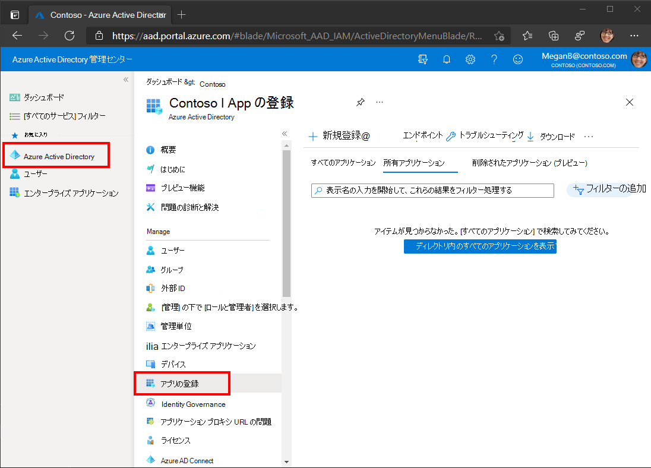Click the Contoso breadcrumb link

click(x=212, y=84)
